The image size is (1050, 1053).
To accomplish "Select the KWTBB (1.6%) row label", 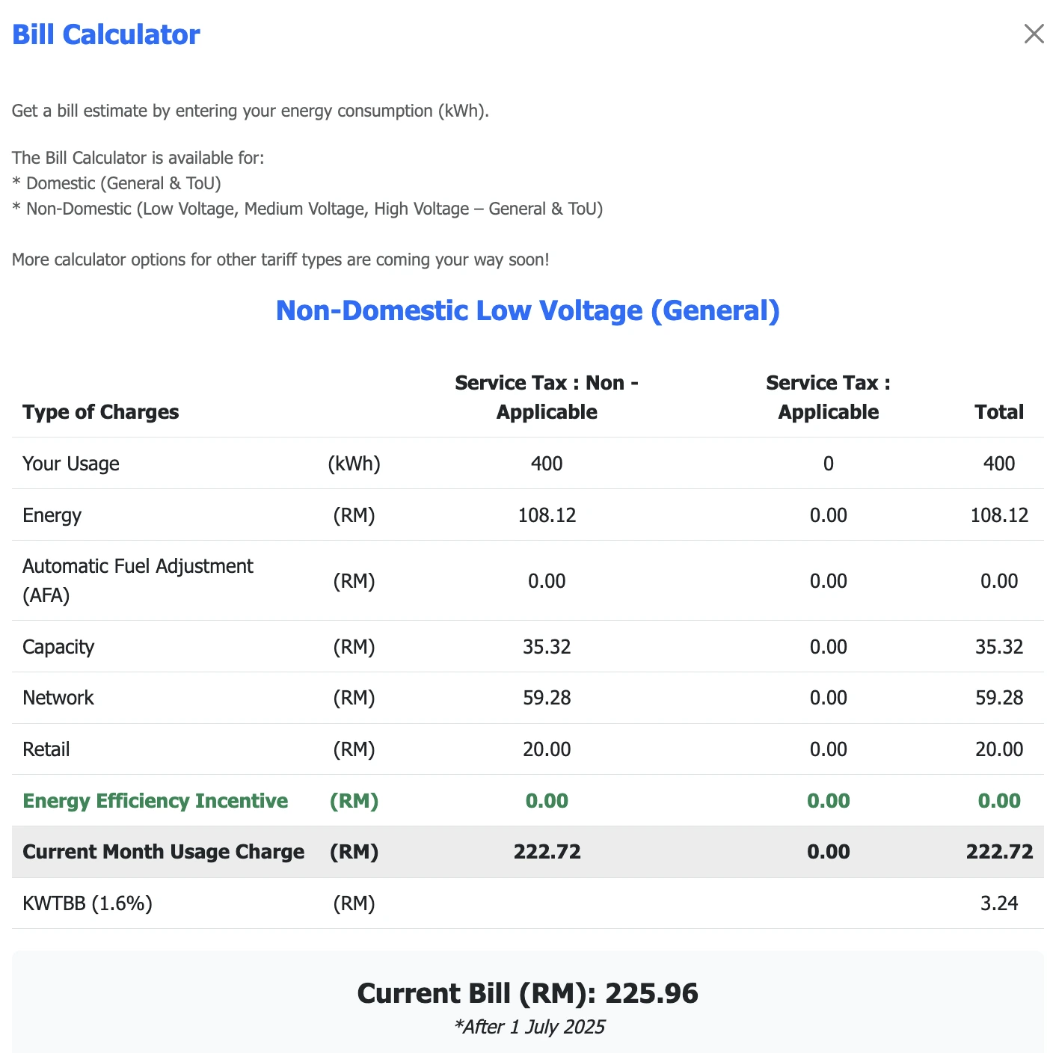I will click(x=87, y=903).
